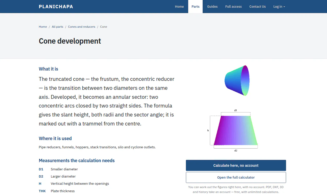Click the Where it is used heading
The image size is (327, 195).
[x=55, y=139]
